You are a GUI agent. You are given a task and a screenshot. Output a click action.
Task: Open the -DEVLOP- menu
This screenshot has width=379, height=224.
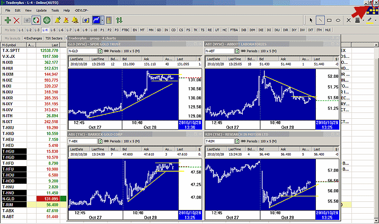[81, 10]
